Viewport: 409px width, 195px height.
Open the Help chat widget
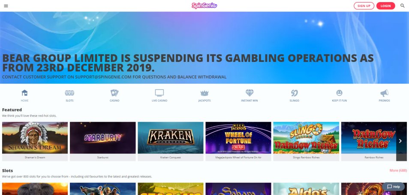(394, 186)
